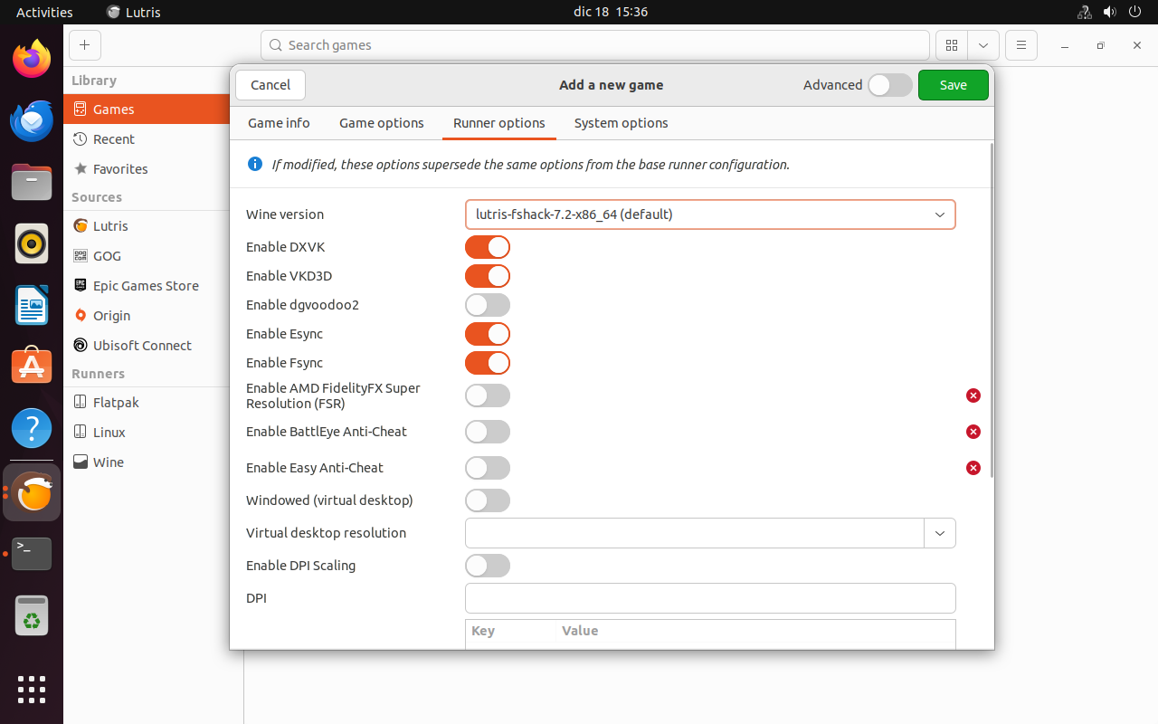1158x724 pixels.
Task: Open Firefox from the dock
Action: [32, 60]
